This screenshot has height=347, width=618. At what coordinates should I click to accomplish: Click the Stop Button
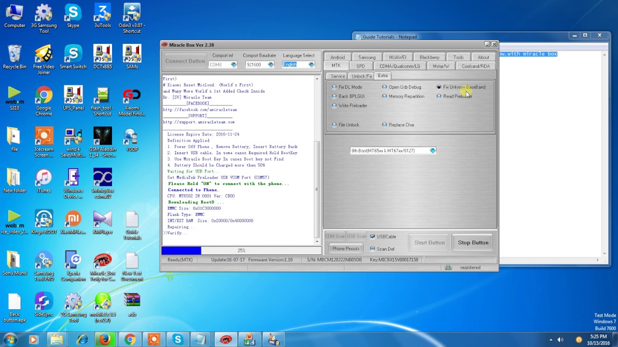(x=473, y=242)
